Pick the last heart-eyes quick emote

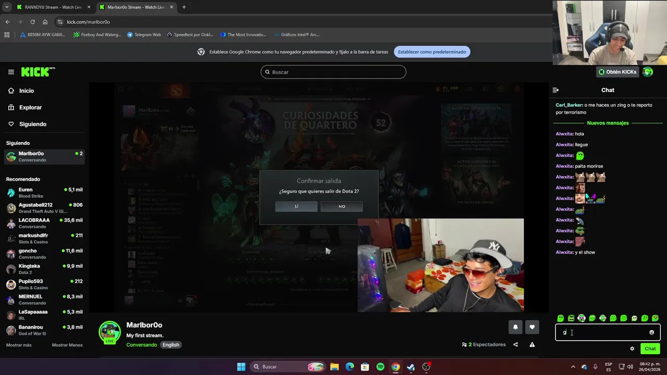tap(655, 318)
